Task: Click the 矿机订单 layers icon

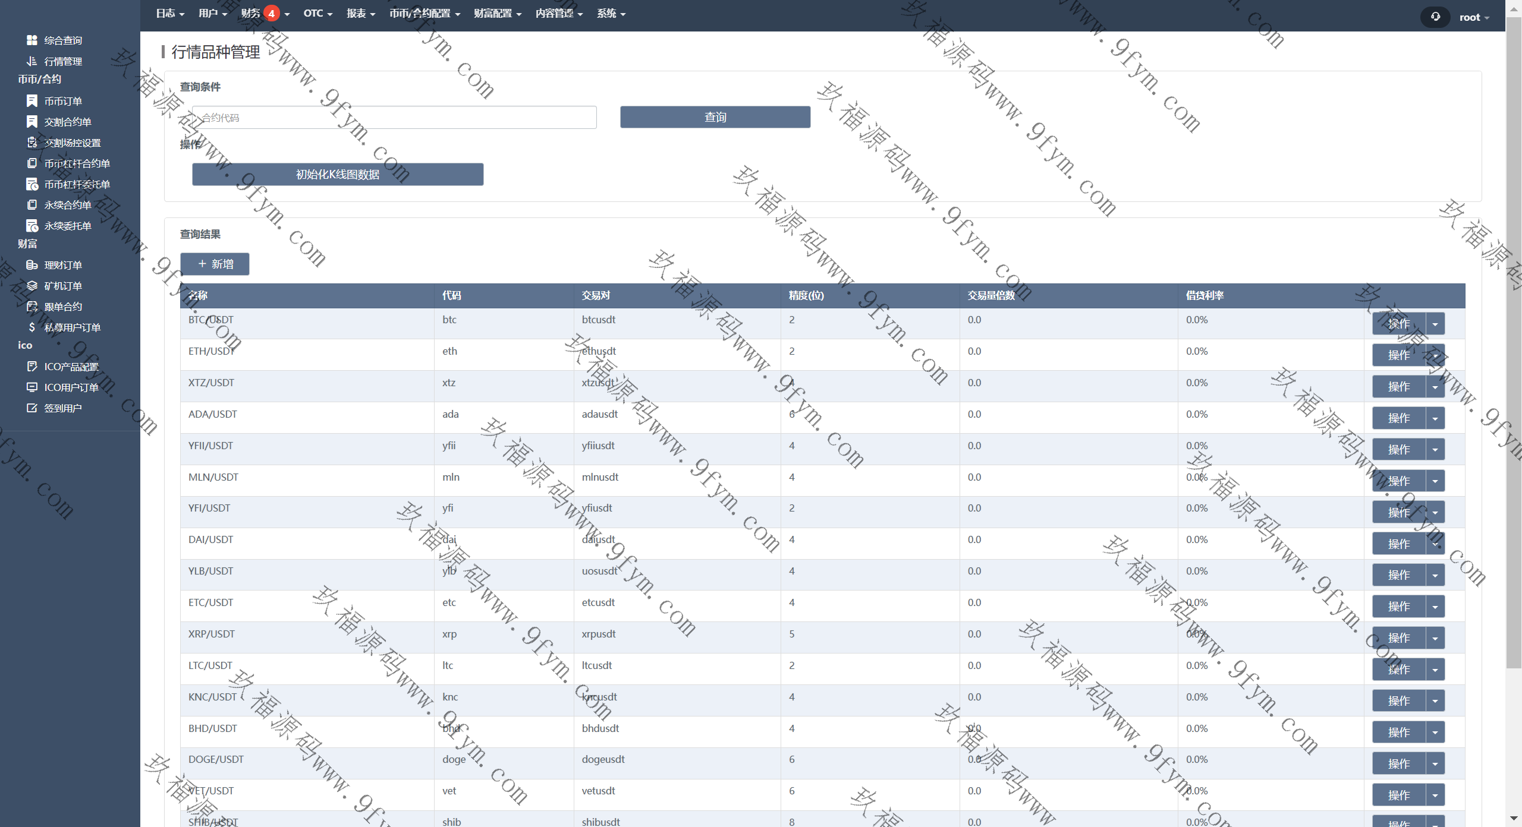Action: (32, 286)
